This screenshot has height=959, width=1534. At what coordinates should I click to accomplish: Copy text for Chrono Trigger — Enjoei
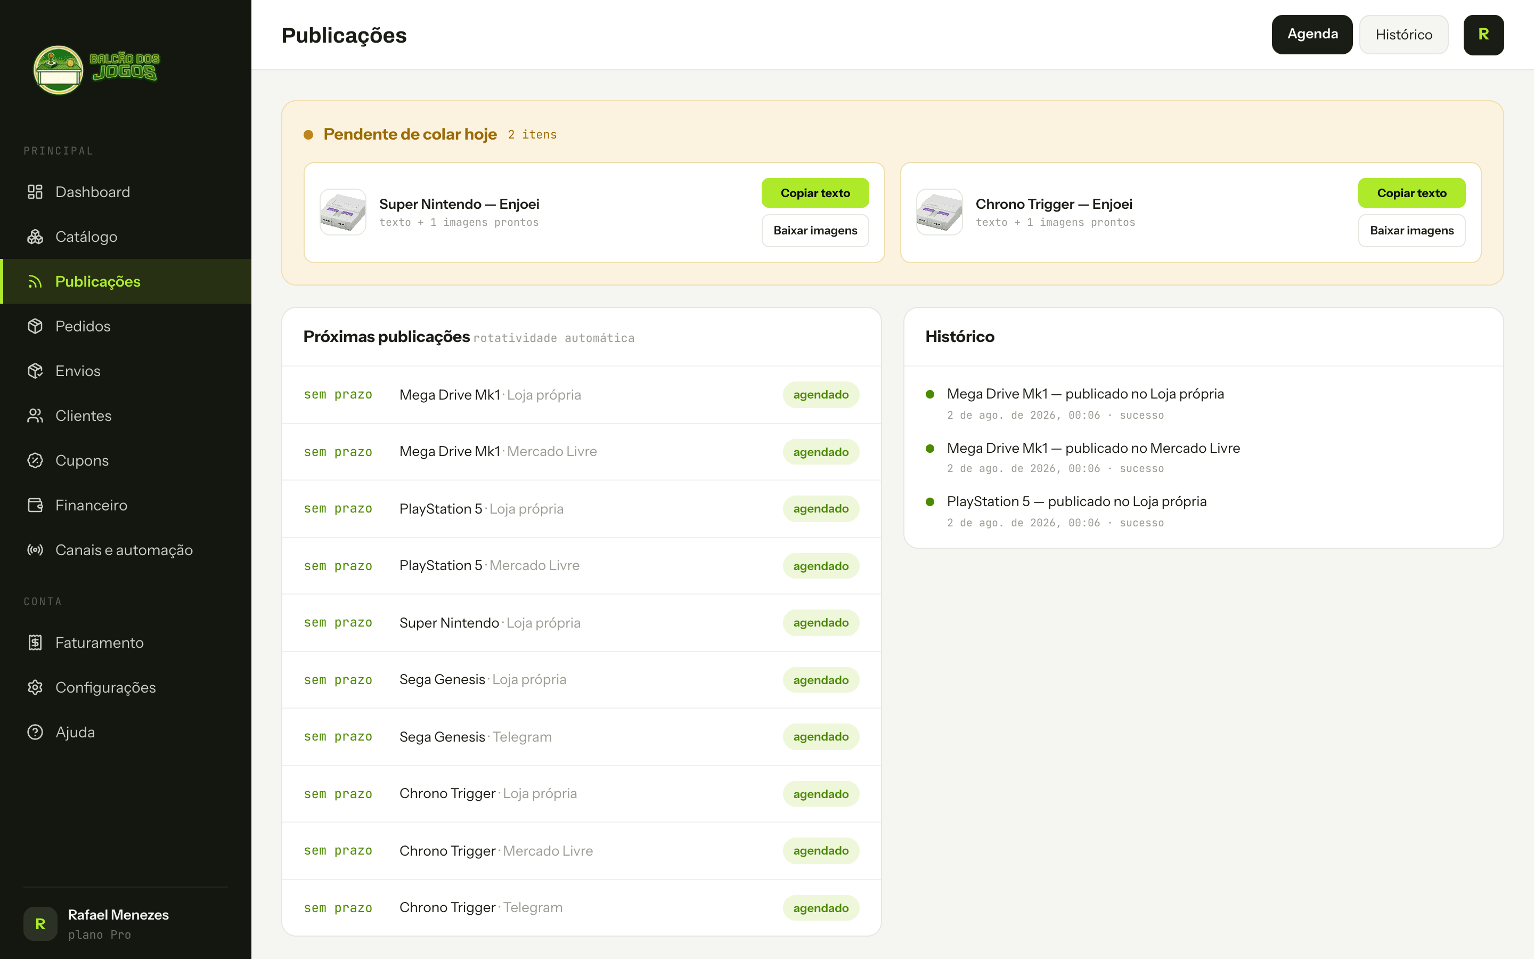(x=1411, y=193)
